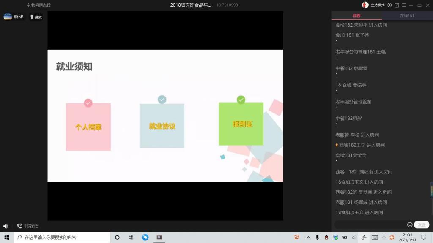Click the pop-out window icon

(x=397, y=5)
